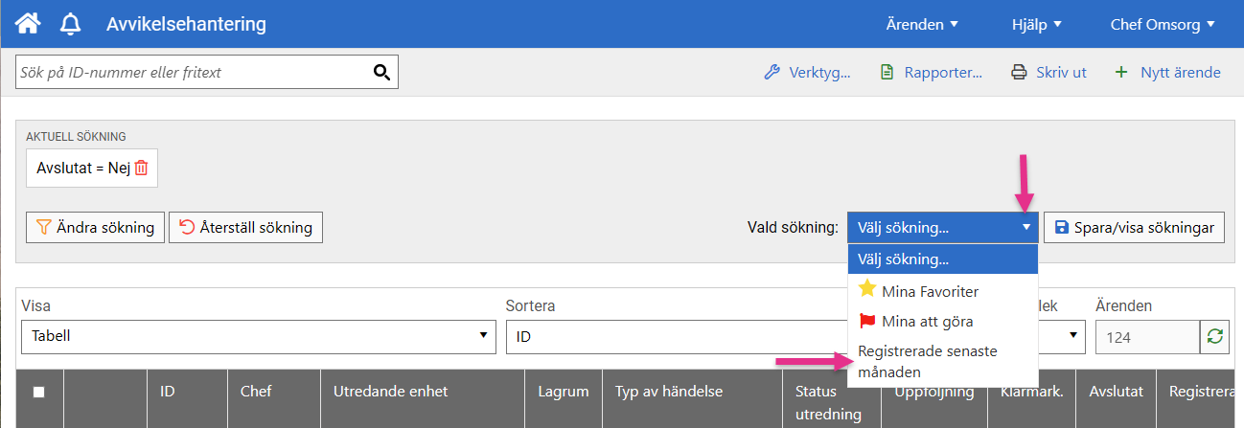Toggle the select-all checkbox in table header
This screenshot has height=428, width=1244.
pyautogui.click(x=39, y=392)
